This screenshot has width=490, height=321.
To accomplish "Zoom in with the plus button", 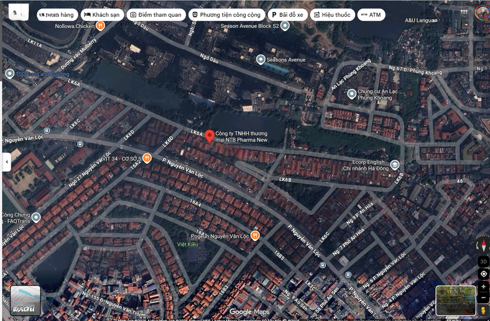I will click(484, 287).
